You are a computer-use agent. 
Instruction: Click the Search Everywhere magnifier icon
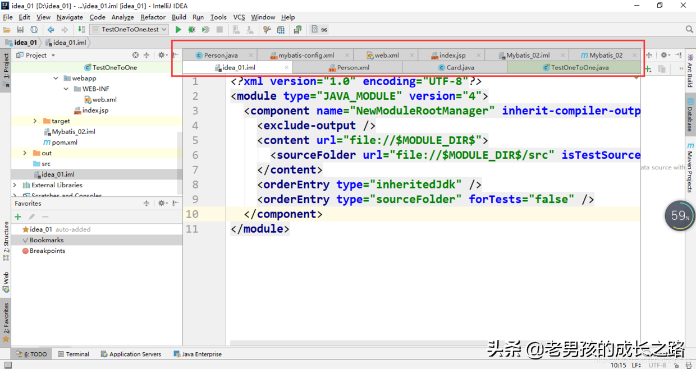point(689,29)
